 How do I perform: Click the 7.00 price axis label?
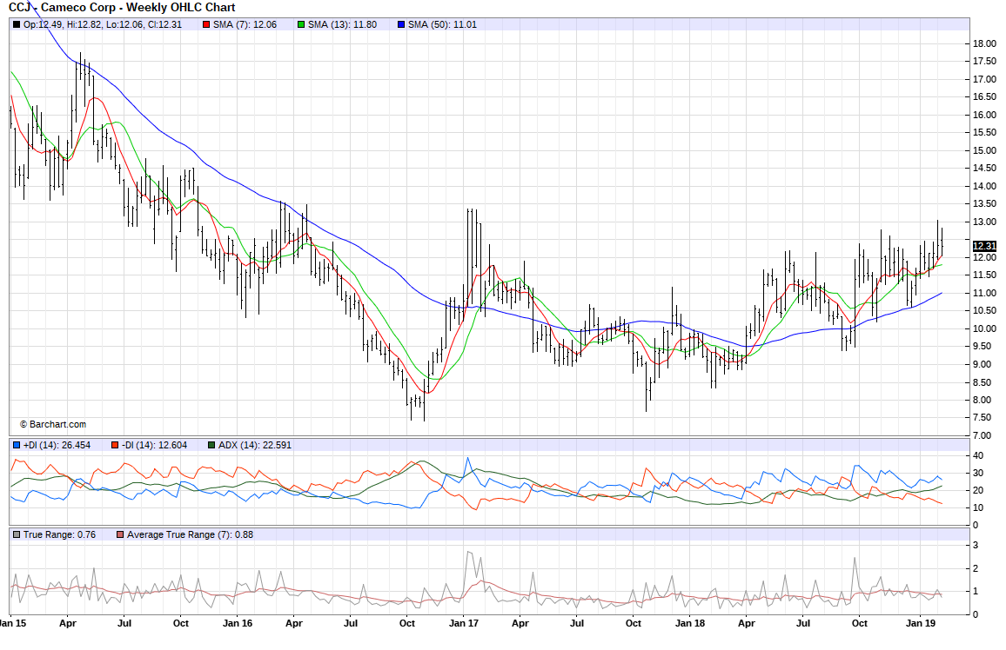(x=983, y=435)
